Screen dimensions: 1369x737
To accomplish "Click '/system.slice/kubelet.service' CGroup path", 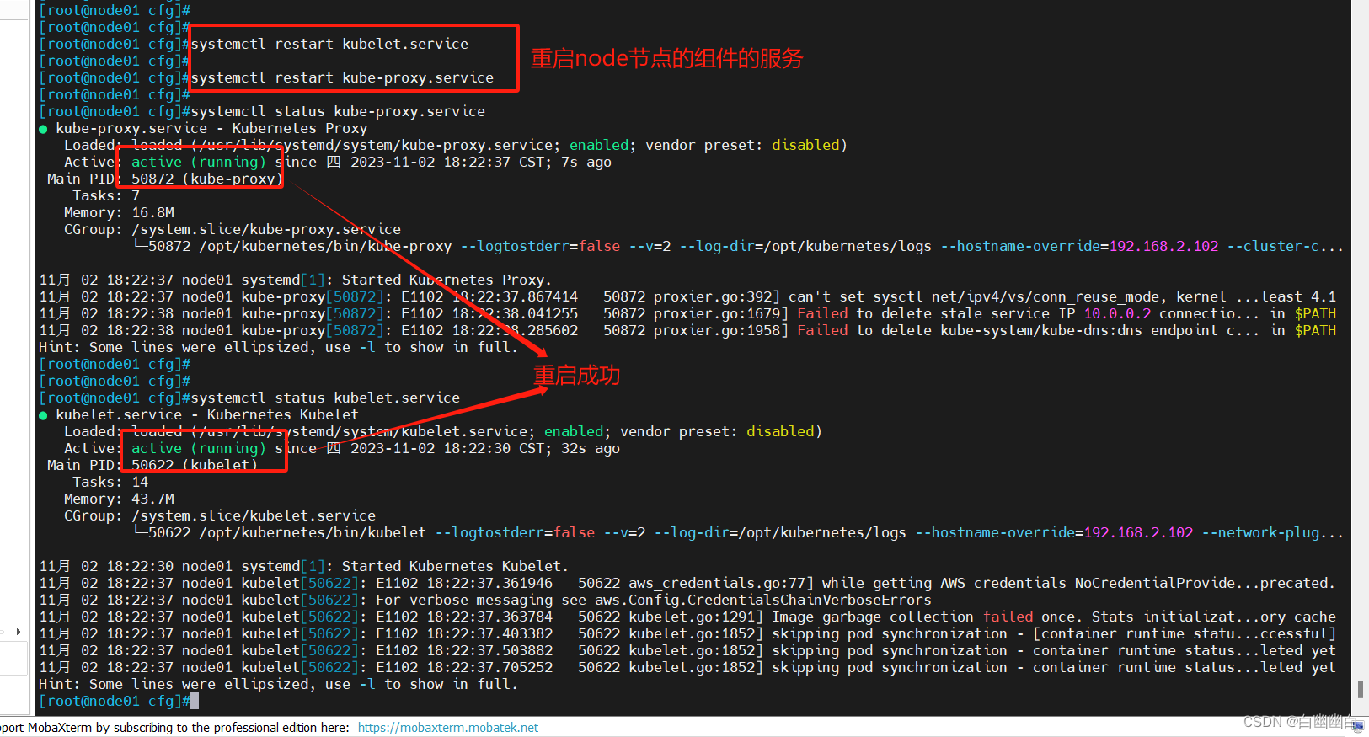I will pos(254,515).
